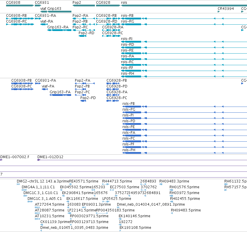Click the CG6931 gene label

point(42,3)
